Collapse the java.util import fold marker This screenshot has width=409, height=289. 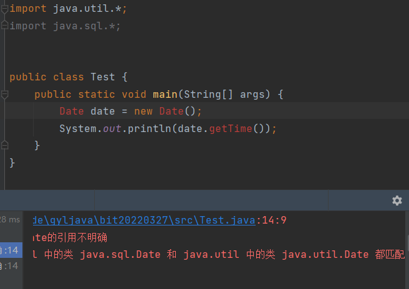point(4,9)
